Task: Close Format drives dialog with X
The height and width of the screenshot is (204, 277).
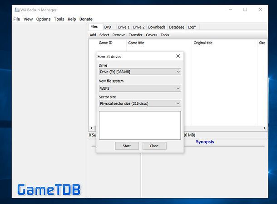Action: 178,56
